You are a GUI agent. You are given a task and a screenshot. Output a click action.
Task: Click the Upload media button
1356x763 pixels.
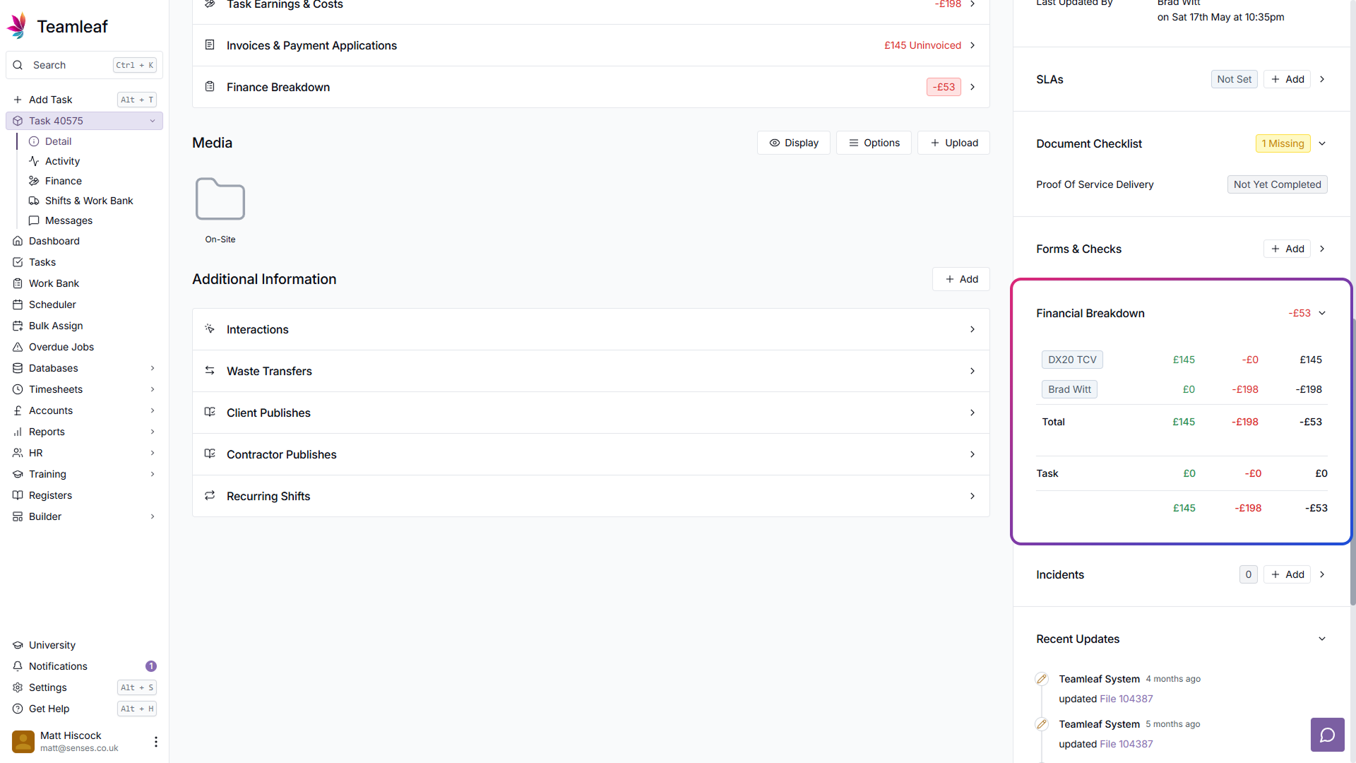953,143
